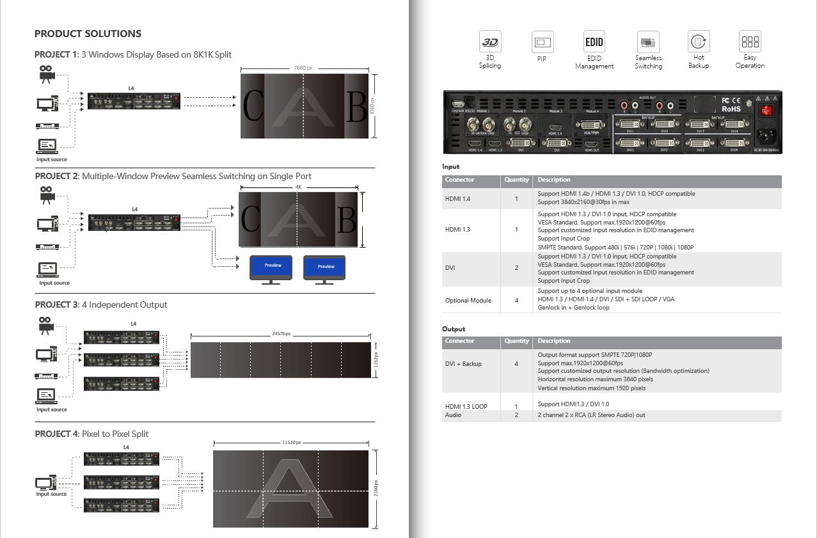Click the L4 processor image in Project 1

(134, 100)
